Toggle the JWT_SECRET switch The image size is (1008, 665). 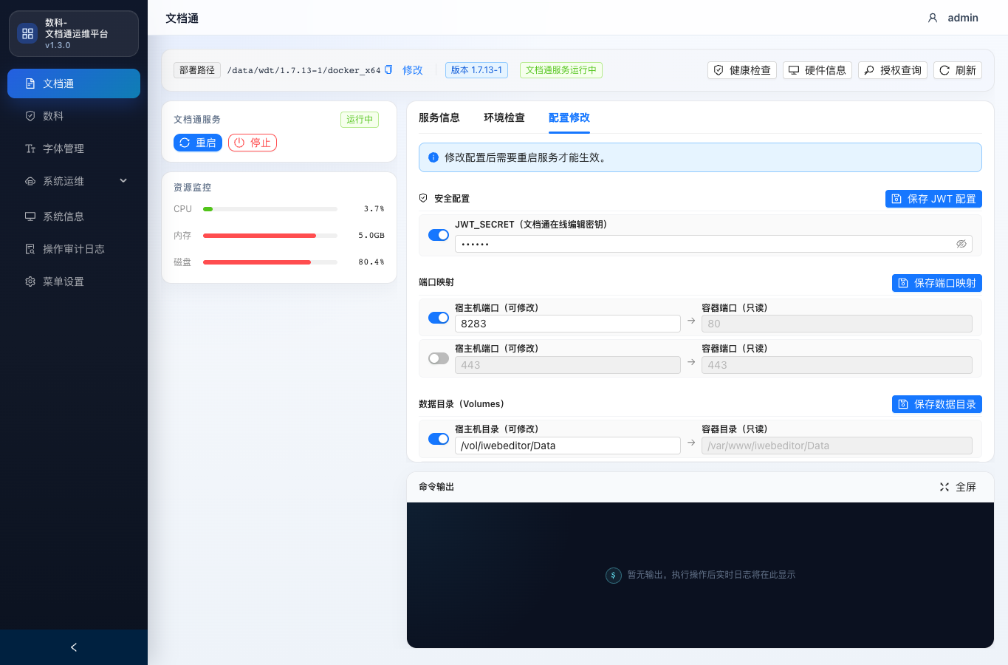click(x=439, y=235)
